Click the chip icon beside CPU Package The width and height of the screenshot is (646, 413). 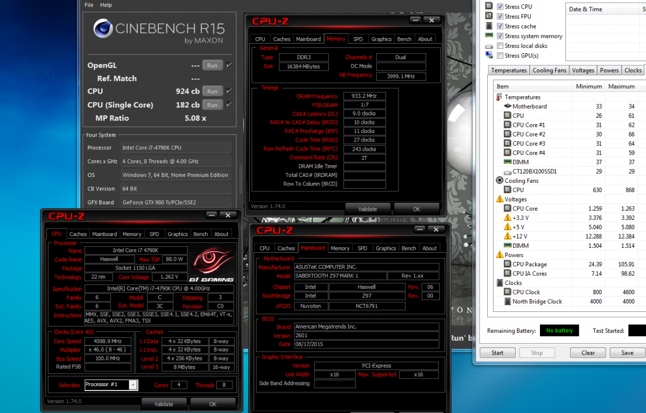507,264
